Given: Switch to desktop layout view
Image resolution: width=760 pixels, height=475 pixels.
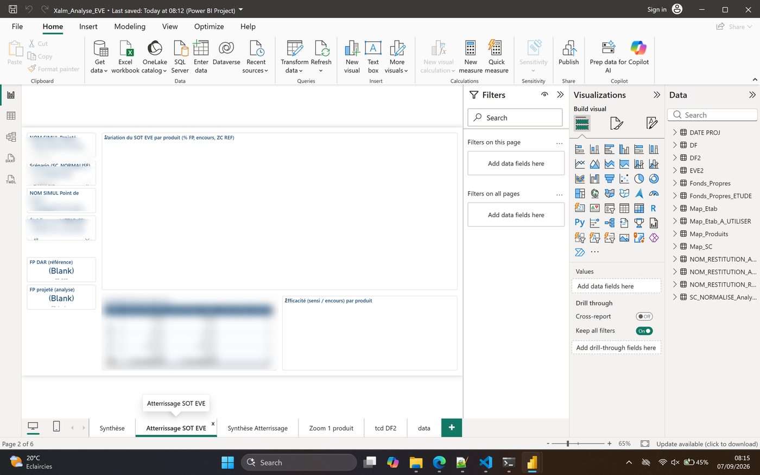Looking at the screenshot, I should (x=33, y=427).
